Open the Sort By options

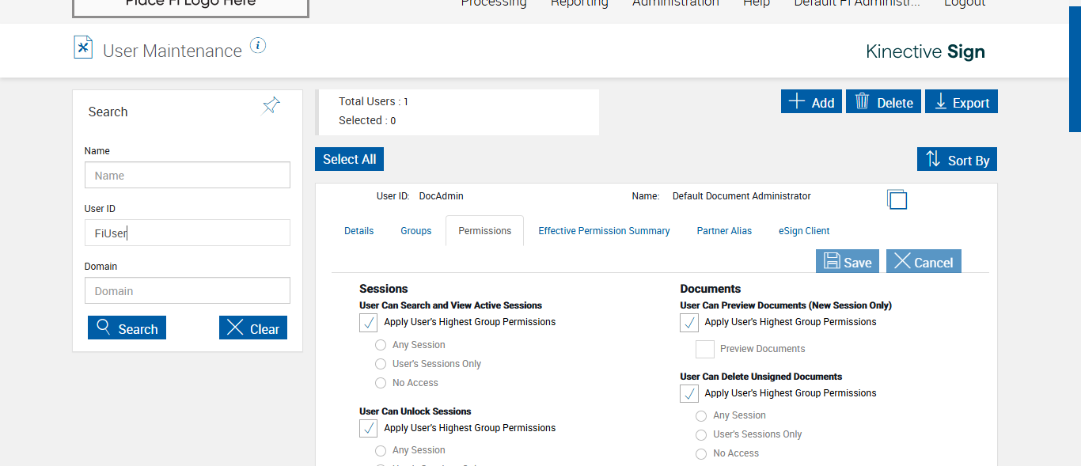point(957,160)
